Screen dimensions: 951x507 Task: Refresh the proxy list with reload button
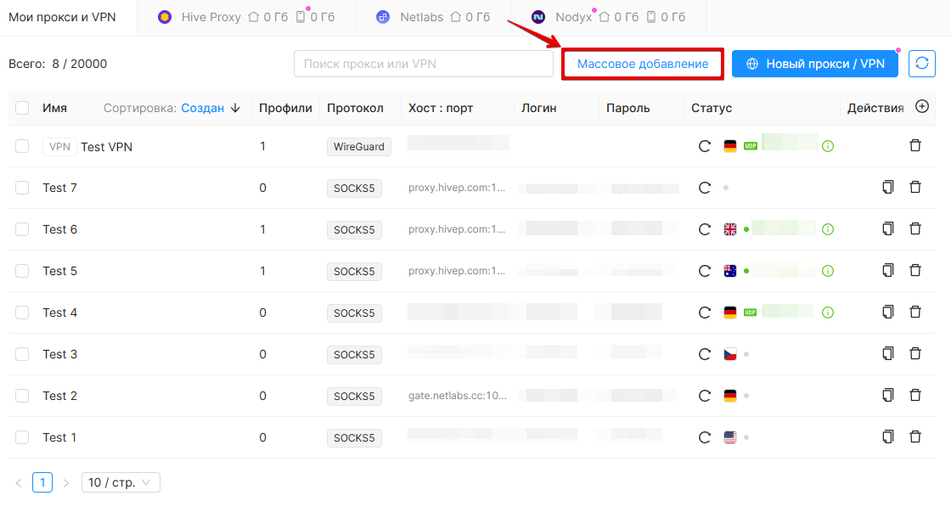[921, 64]
